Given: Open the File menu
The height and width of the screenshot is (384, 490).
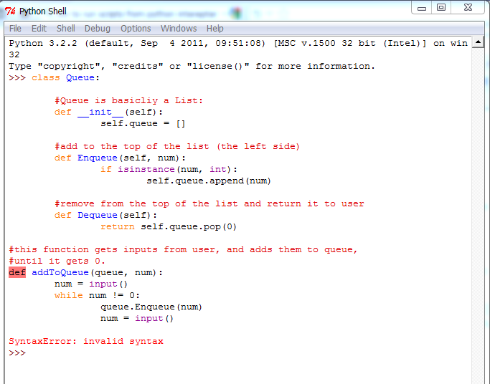Looking at the screenshot, I should [x=15, y=29].
